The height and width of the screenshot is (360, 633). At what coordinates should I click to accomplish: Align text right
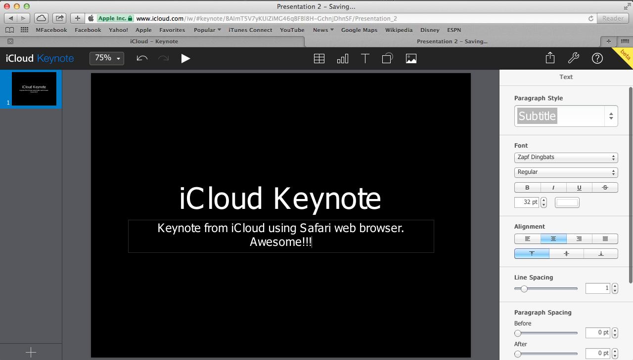[579, 239]
